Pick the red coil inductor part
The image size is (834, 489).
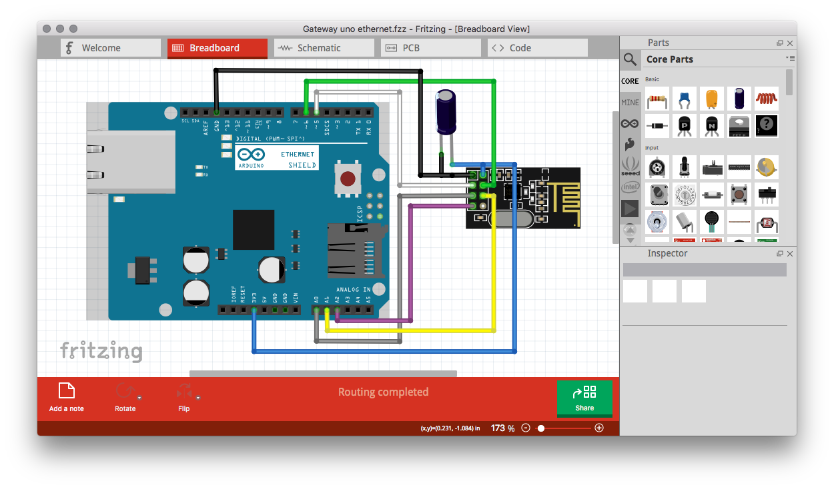coord(767,99)
